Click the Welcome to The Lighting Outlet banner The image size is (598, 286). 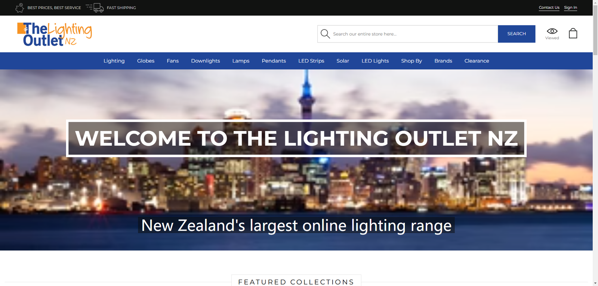pyautogui.click(x=296, y=138)
